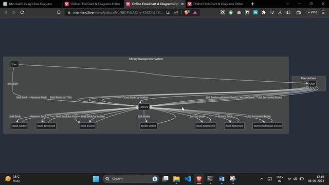Click the volume speaker tray icon
Image resolution: width=329 pixels, height=185 pixels.
click(296, 179)
